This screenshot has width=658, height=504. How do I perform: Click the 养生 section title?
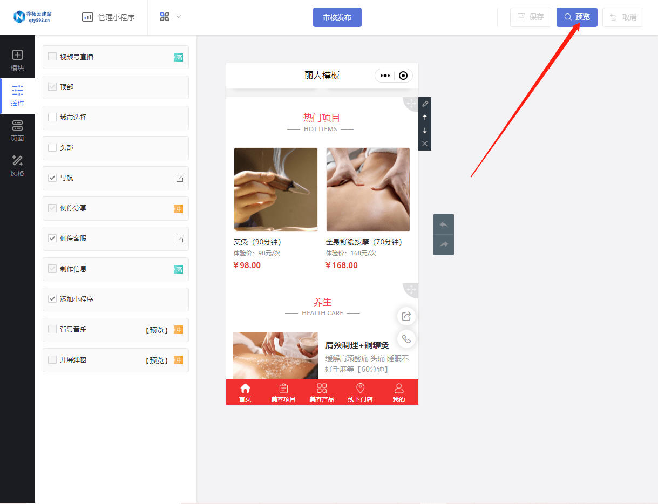pos(322,302)
